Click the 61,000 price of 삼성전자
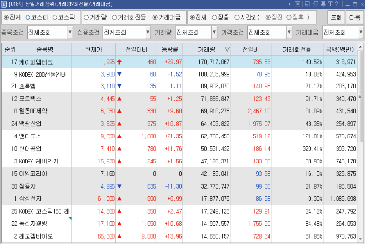This screenshot has width=365, height=244. point(106,199)
